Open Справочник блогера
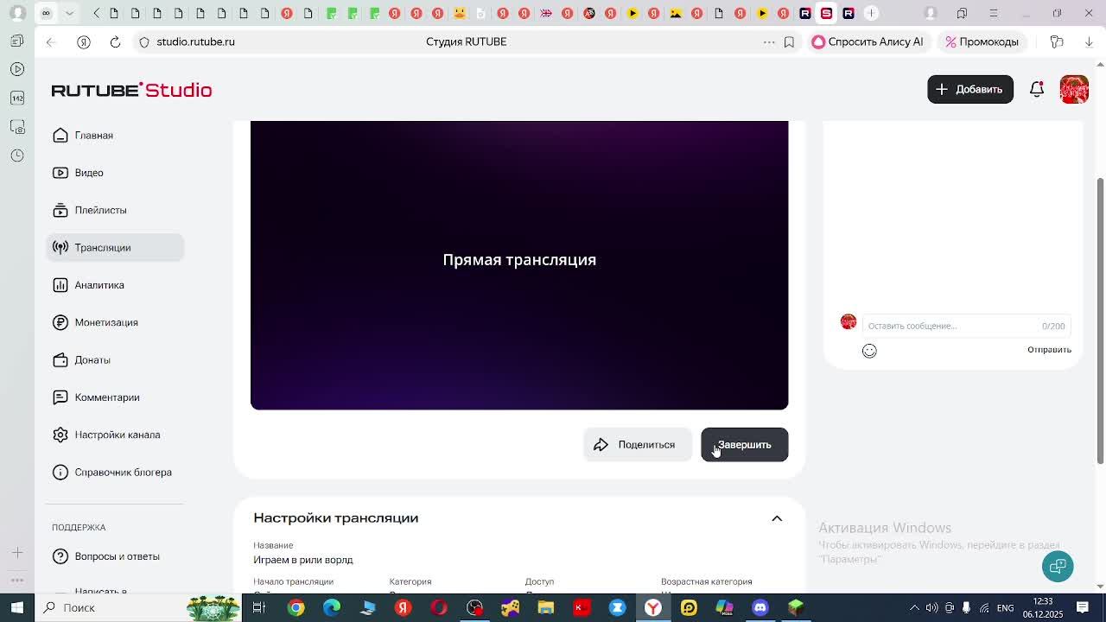The height and width of the screenshot is (622, 1106). tap(115, 472)
